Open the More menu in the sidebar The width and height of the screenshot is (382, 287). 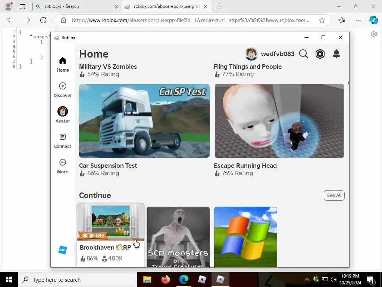[x=63, y=166]
